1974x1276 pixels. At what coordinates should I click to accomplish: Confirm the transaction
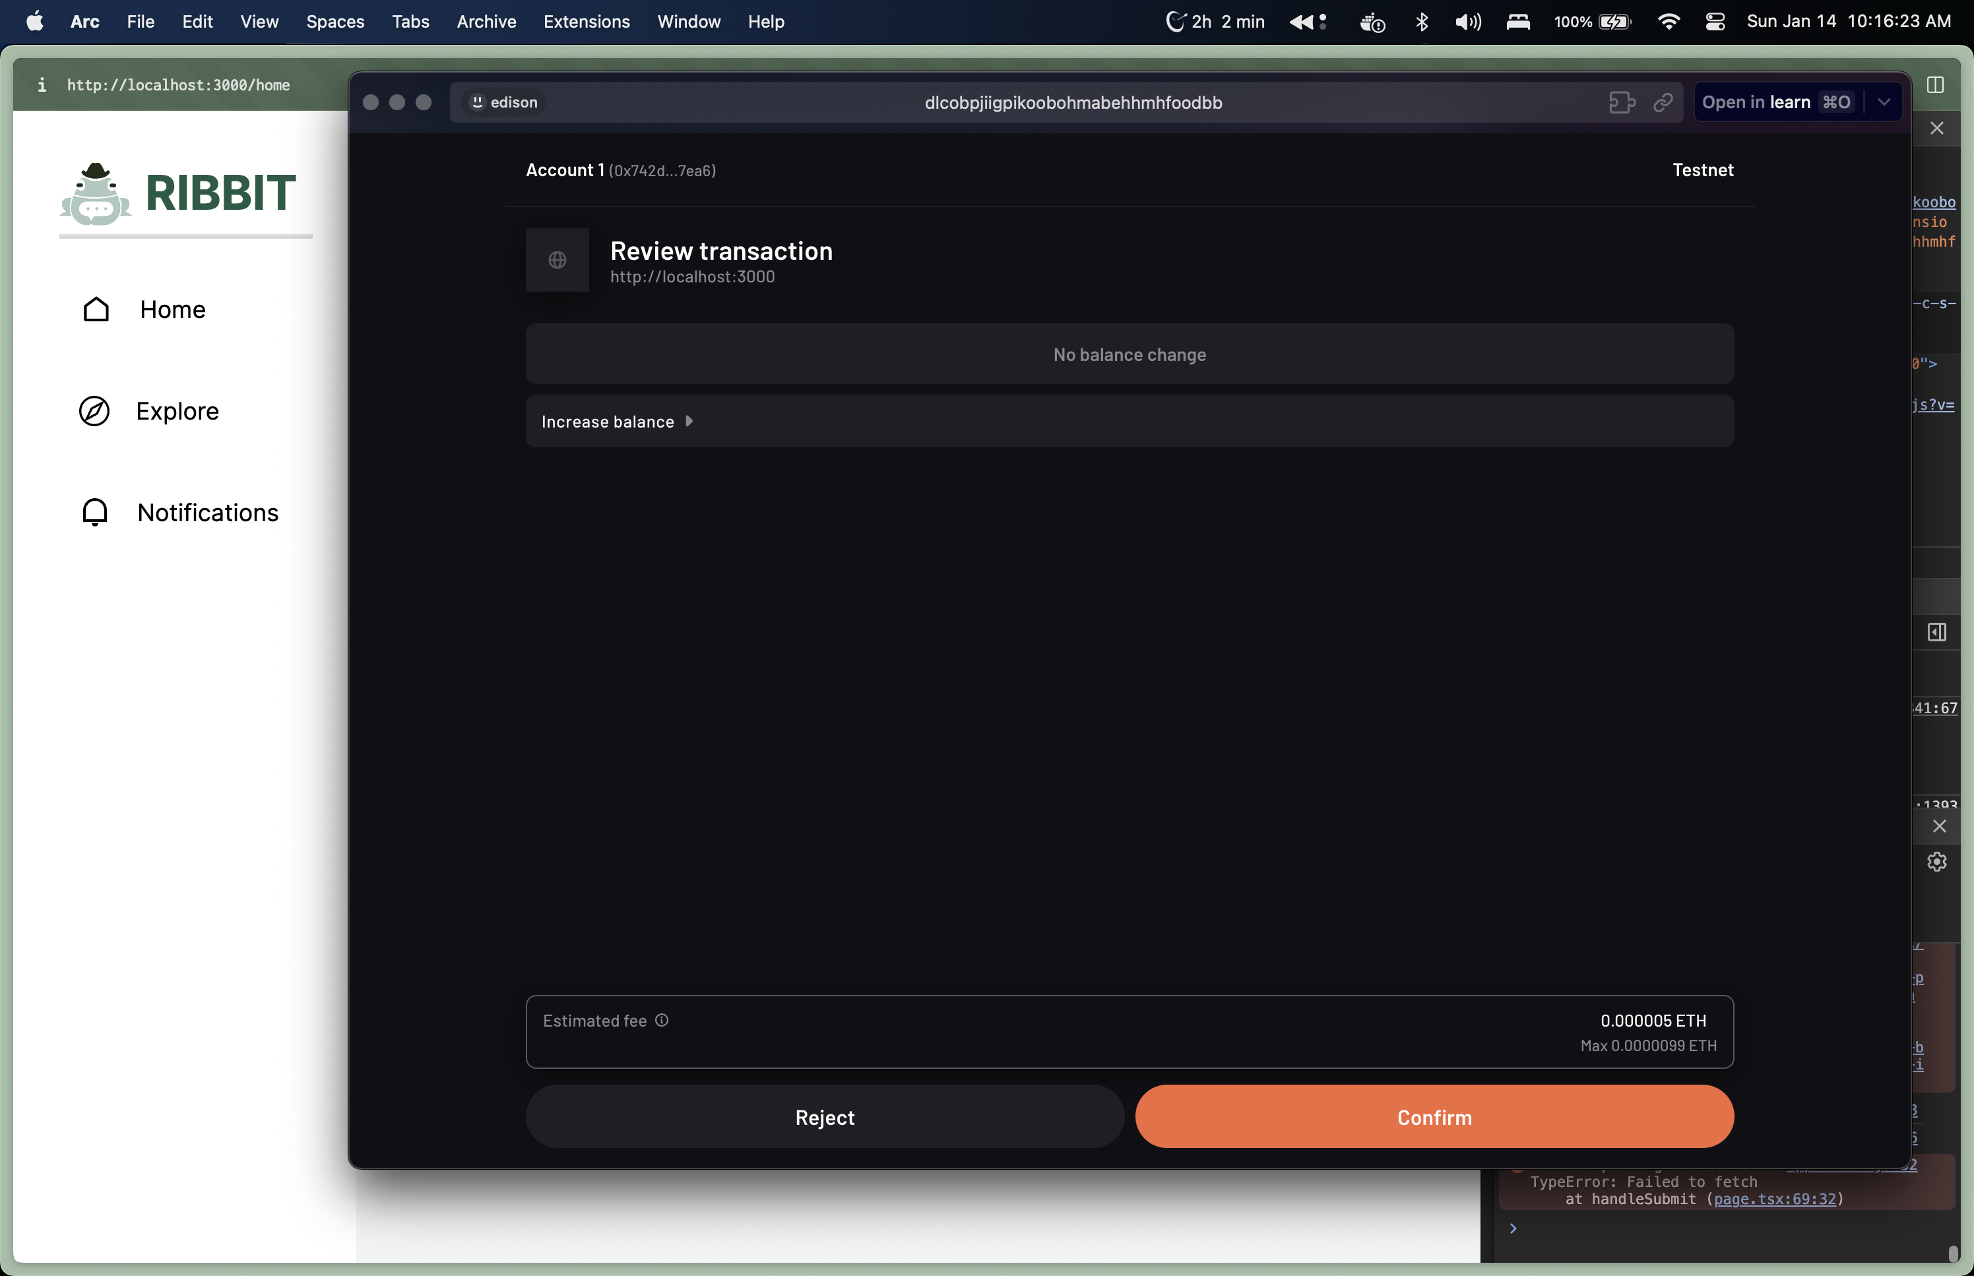click(x=1434, y=1117)
